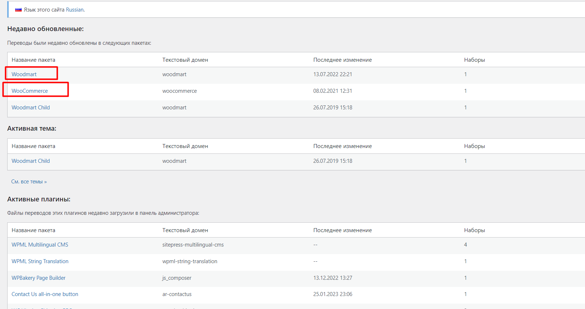585x309 pixels.
Task: Click 'wpml-string-translation' text domain
Action: click(x=190, y=261)
